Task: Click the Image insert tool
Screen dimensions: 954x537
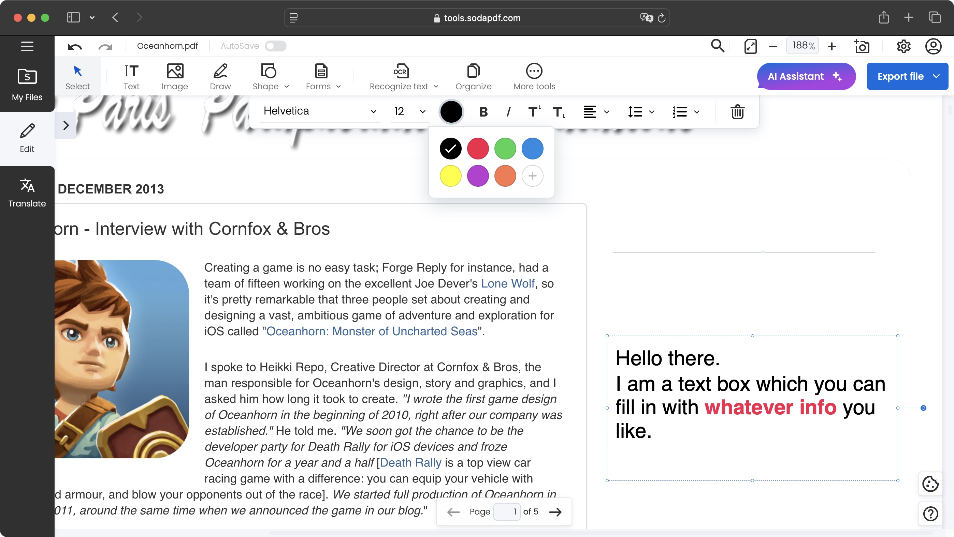Action: [x=174, y=76]
